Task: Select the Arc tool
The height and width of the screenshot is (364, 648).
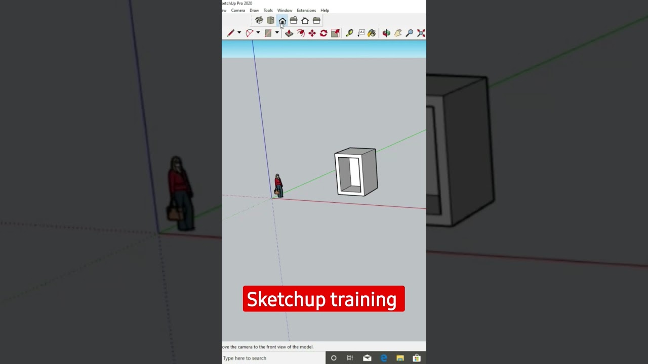Action: click(249, 33)
